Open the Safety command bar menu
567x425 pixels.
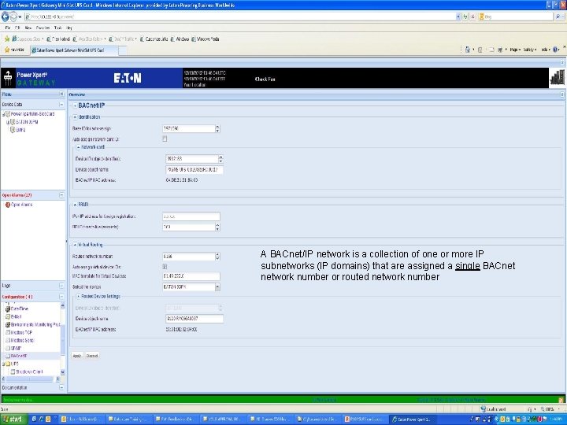530,50
